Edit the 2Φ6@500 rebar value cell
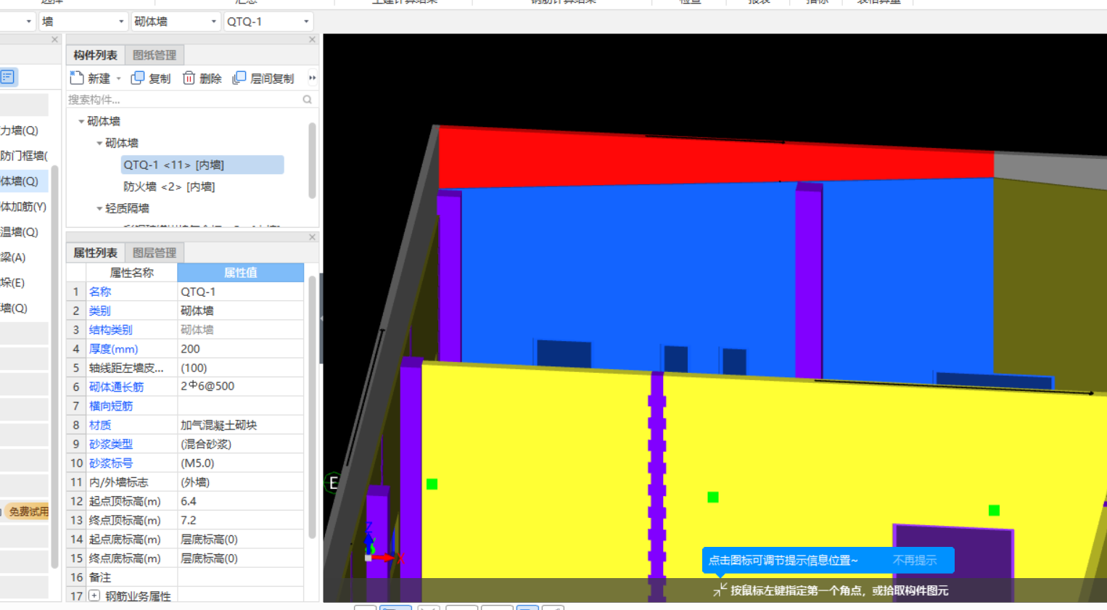Screen dimensions: 1107x610 point(240,387)
